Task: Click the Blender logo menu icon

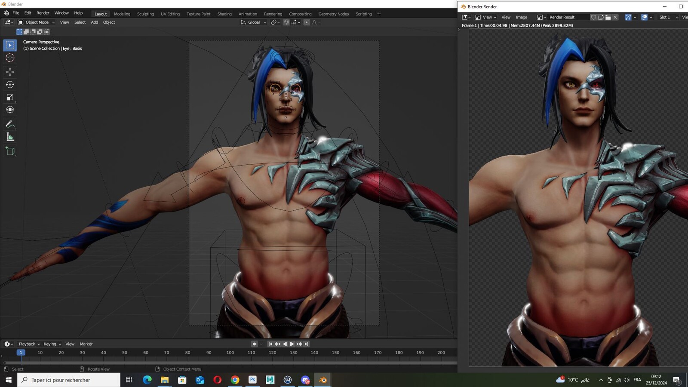Action: click(6, 13)
